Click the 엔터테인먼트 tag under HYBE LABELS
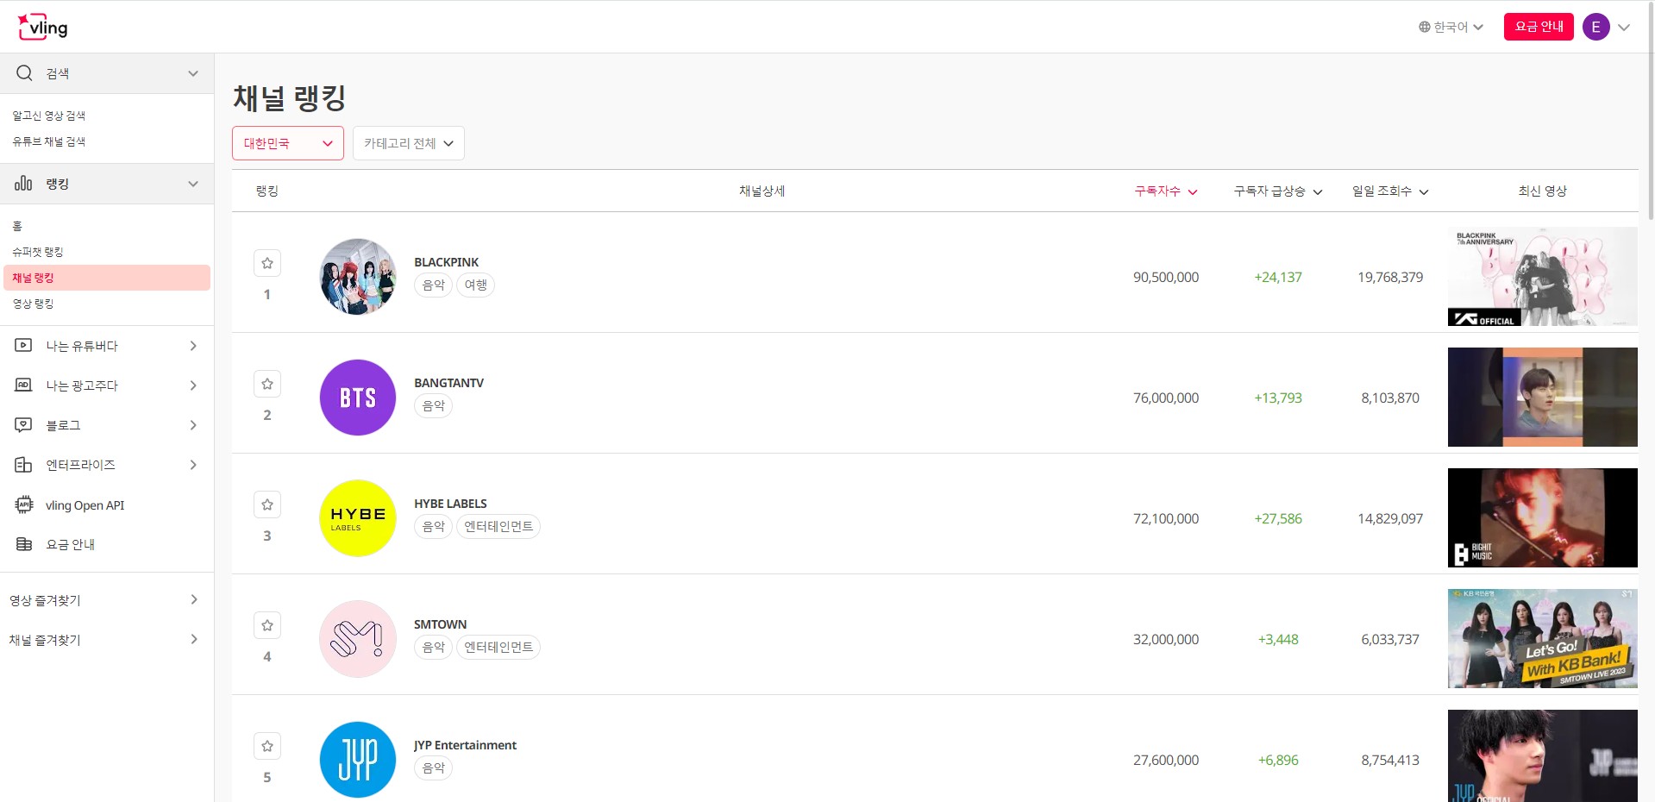Image resolution: width=1655 pixels, height=802 pixels. 498,526
